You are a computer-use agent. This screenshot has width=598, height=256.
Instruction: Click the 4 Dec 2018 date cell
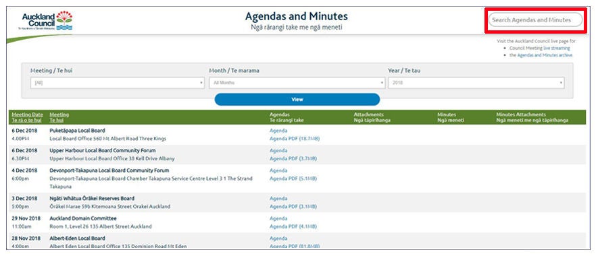coord(24,170)
